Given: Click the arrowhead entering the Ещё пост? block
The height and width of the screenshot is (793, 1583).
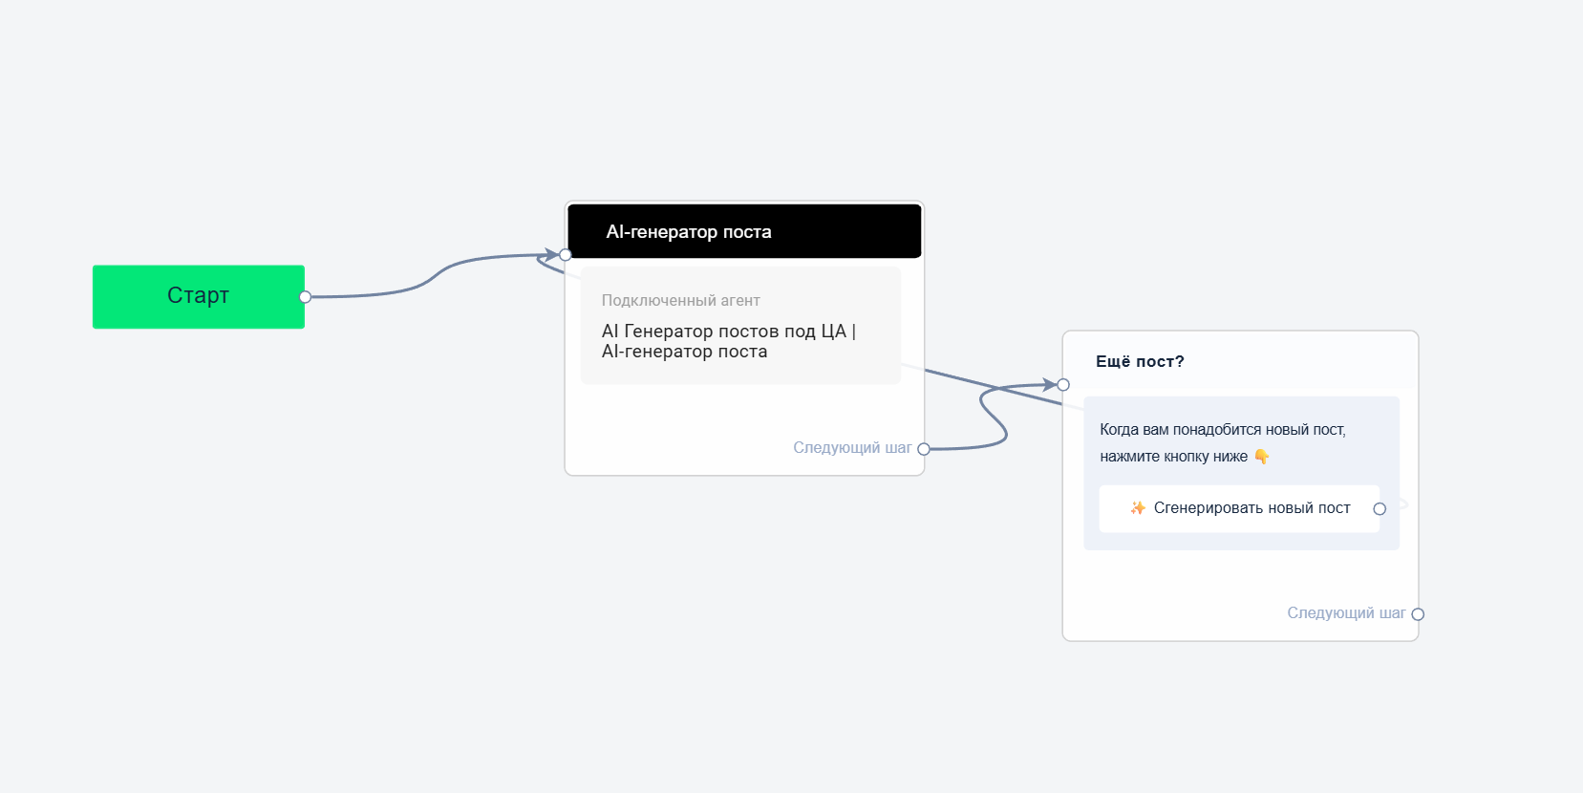Looking at the screenshot, I should tap(1049, 385).
